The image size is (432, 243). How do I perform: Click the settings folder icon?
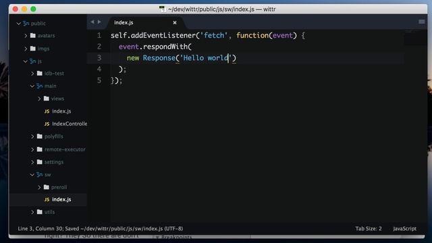coord(40,162)
